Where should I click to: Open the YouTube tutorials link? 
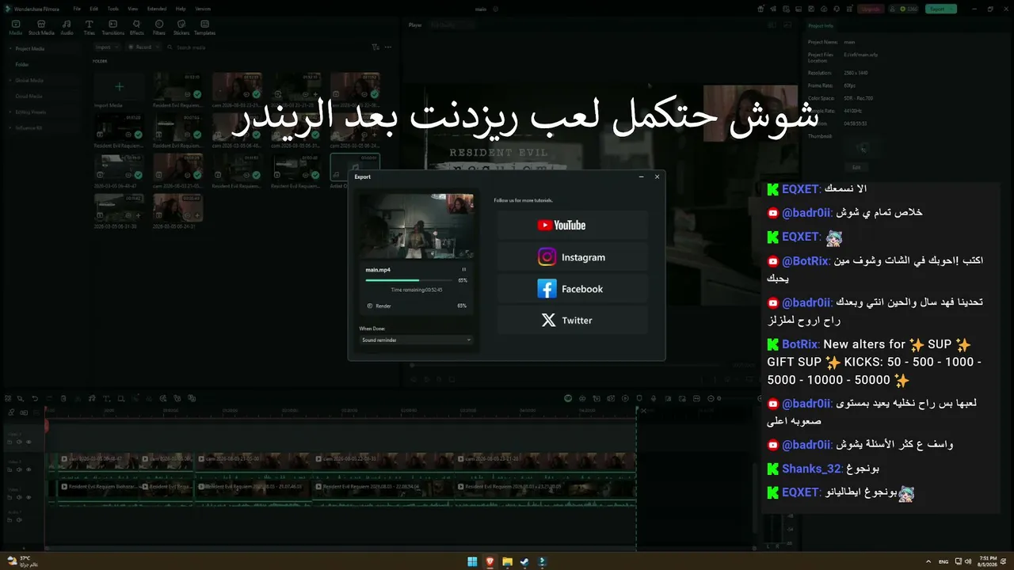[x=572, y=225]
